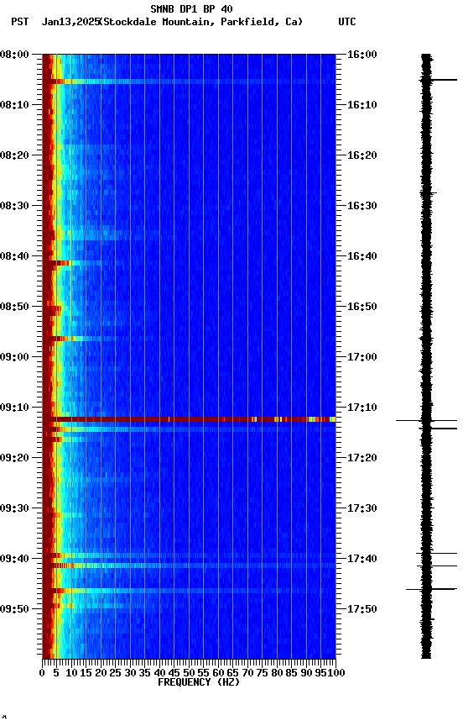
Task: Click the 08:20 PST time label
Action: pos(14,155)
